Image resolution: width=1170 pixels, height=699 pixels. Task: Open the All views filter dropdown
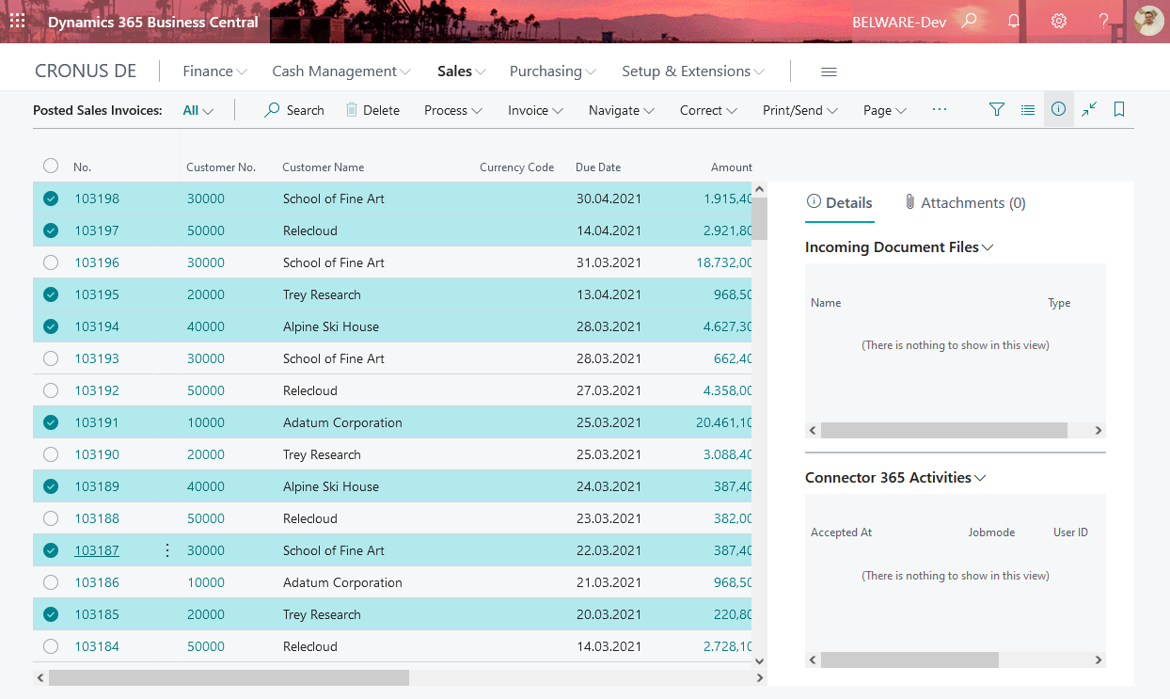[198, 110]
